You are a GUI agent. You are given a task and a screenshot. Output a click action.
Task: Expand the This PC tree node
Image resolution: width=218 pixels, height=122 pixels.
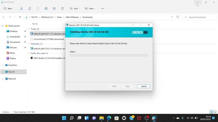tap(2, 72)
